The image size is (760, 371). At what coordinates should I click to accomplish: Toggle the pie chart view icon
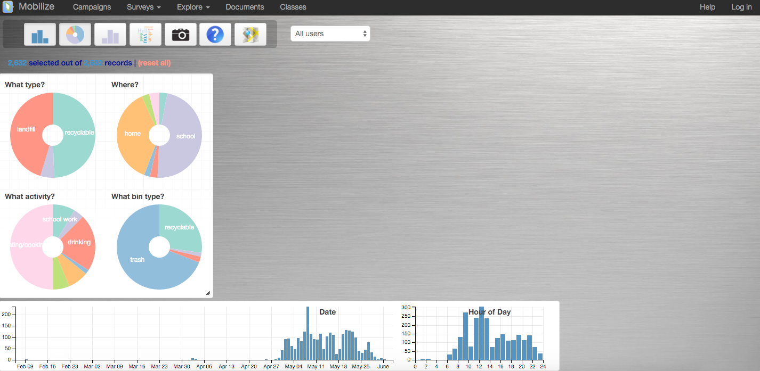pyautogui.click(x=75, y=35)
